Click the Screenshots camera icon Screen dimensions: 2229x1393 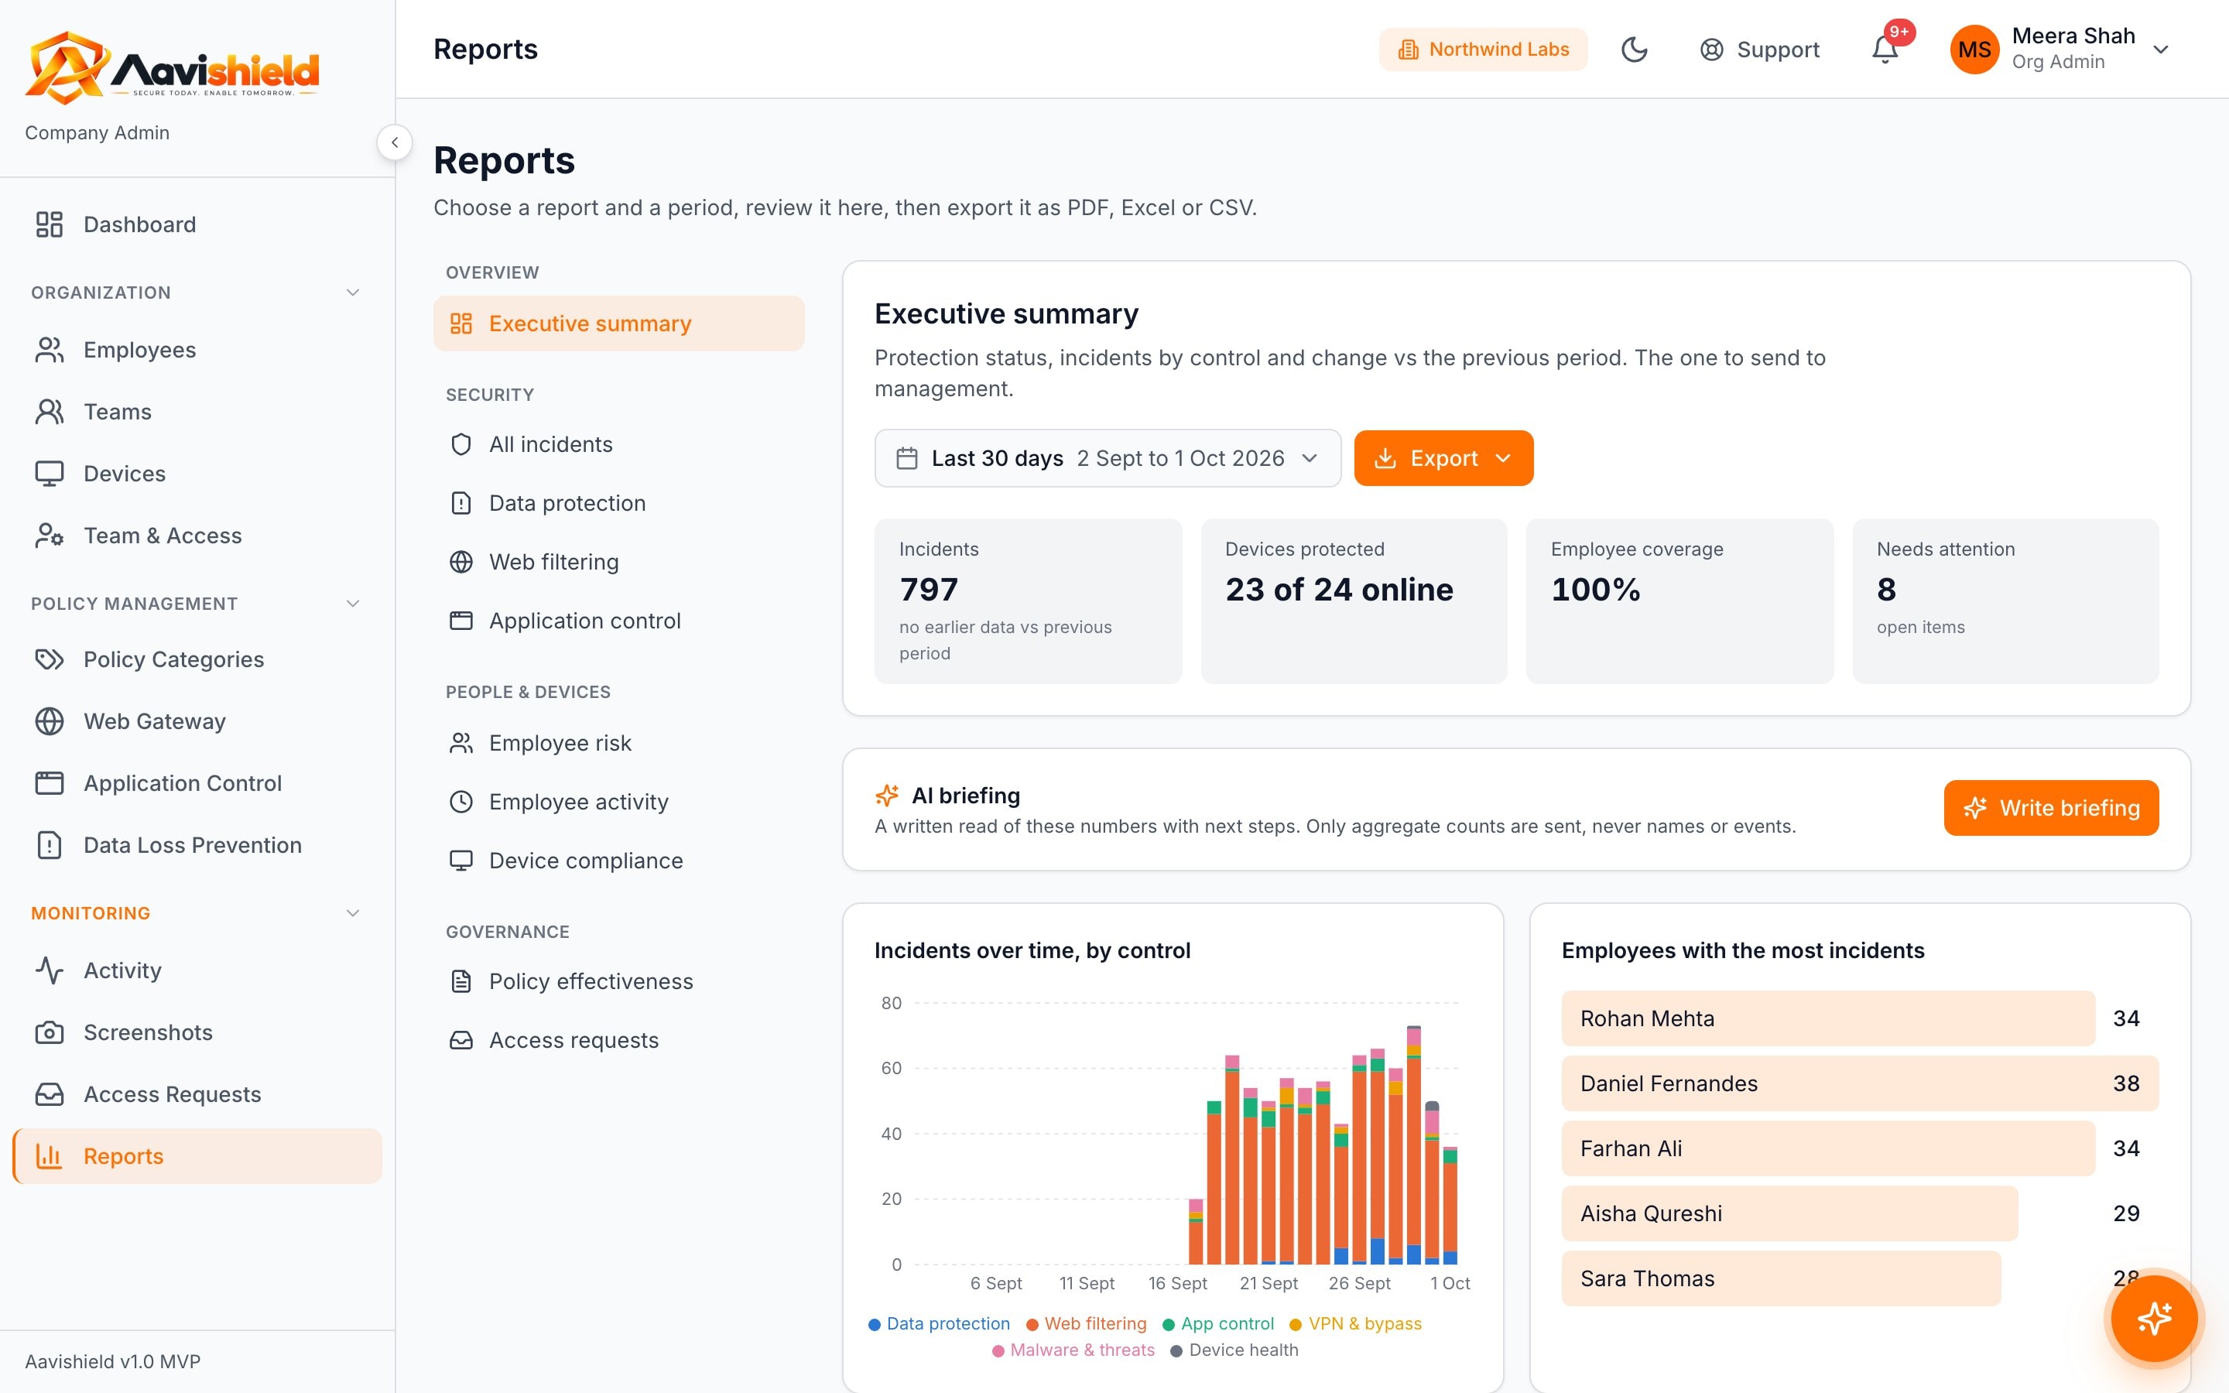coord(50,1032)
